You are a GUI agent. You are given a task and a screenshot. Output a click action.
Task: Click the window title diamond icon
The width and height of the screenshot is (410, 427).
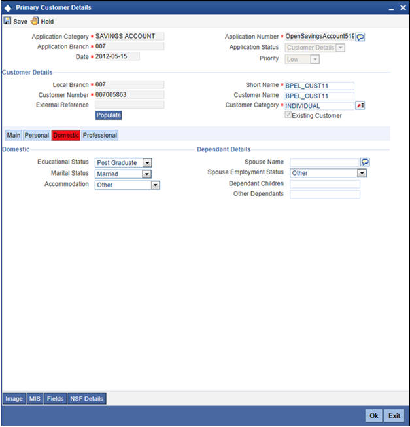coord(8,8)
